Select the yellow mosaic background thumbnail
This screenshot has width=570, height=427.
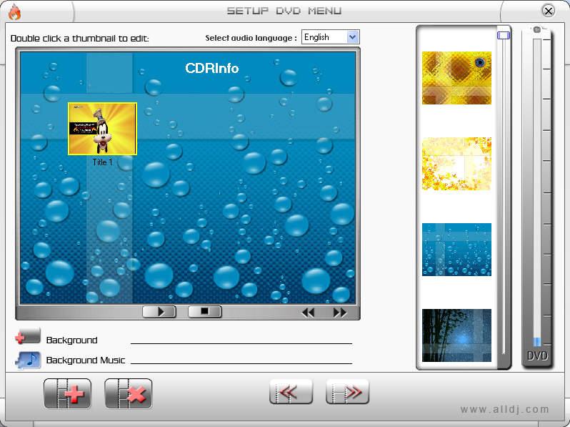pos(456,78)
